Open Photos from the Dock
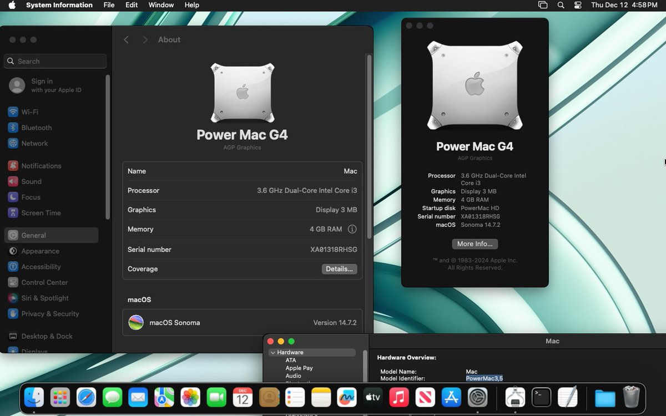Screen dimensions: 666x416 (190, 397)
